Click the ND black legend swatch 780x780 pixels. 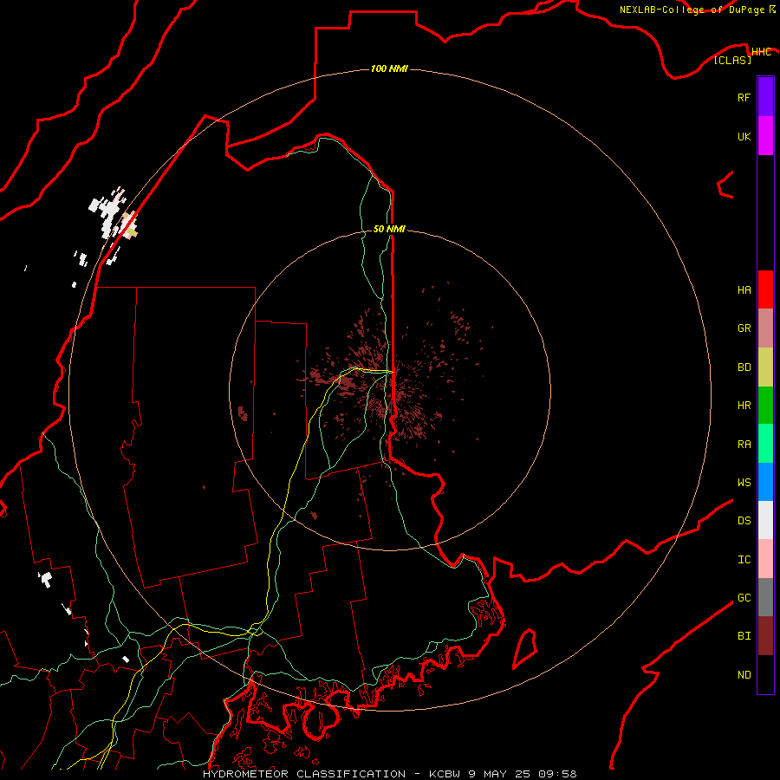765,674
